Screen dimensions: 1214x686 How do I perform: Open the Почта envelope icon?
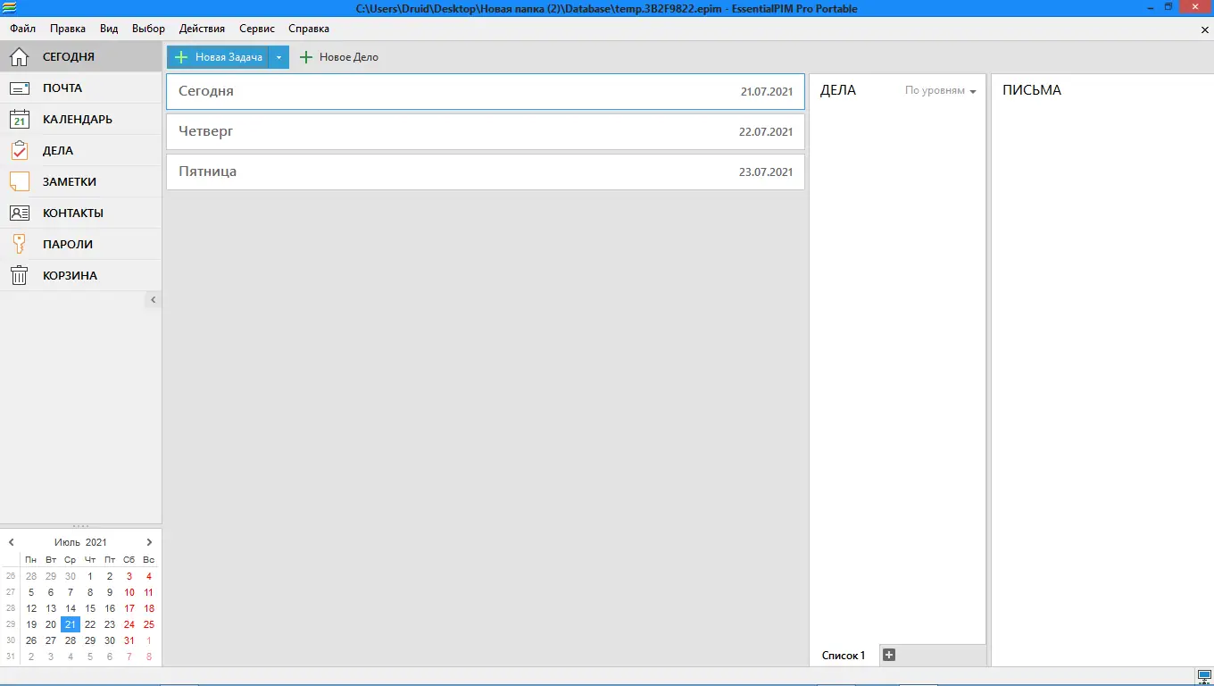[x=19, y=88]
